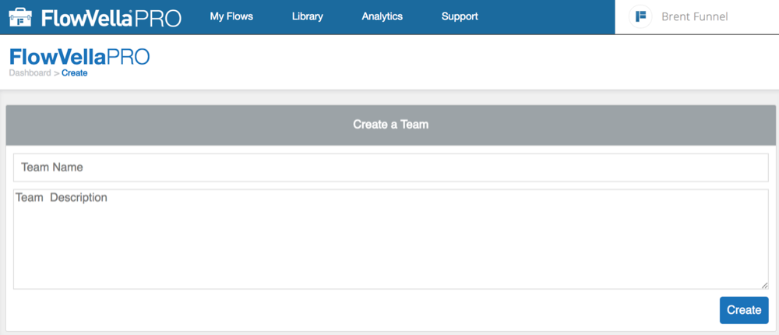Click the blue FlowVellaPRO page logo
This screenshot has height=335, width=779.
(79, 57)
